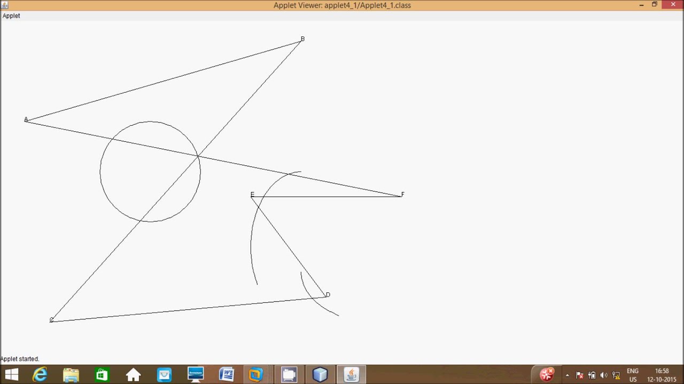Viewport: 684px width, 384px height.
Task: Launch Internet Explorer from the taskbar
Action: click(40, 375)
